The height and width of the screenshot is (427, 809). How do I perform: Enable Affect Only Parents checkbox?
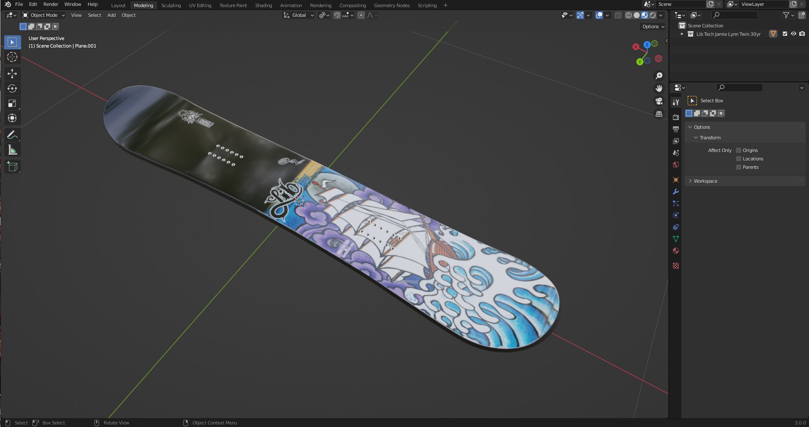click(739, 167)
